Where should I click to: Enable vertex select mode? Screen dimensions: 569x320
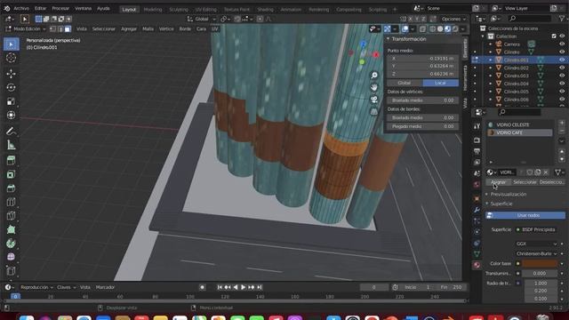click(x=53, y=28)
